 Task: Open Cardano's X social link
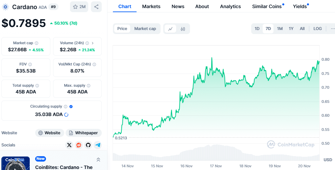click(x=69, y=145)
